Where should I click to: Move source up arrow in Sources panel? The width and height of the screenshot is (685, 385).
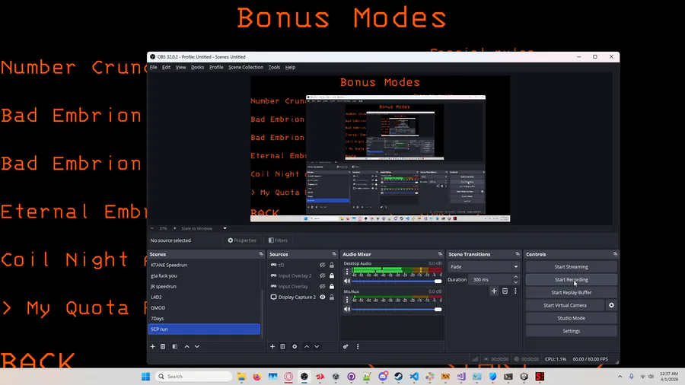coord(307,347)
